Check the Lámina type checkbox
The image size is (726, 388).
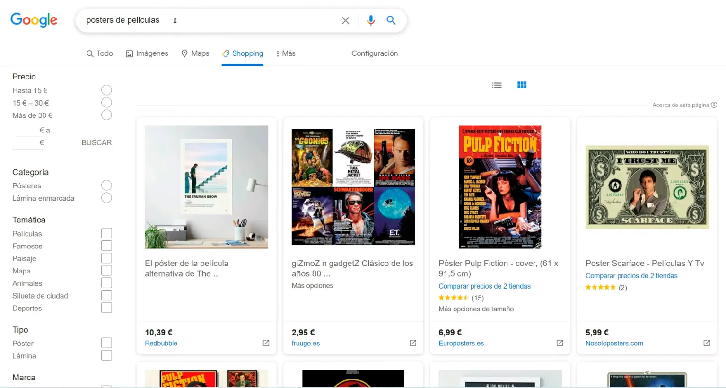click(106, 355)
